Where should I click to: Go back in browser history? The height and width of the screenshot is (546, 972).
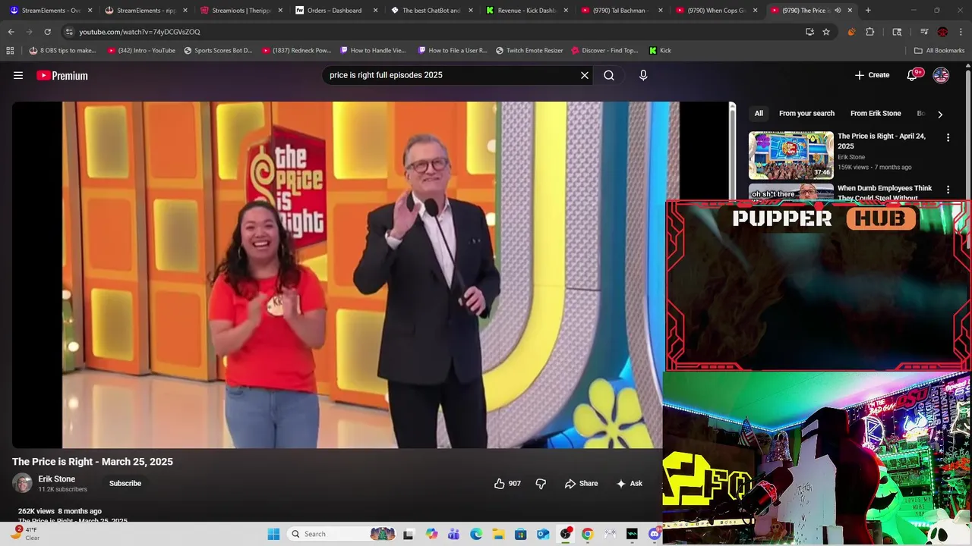click(x=11, y=32)
